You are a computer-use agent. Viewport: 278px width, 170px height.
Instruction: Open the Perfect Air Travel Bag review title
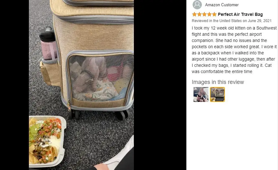pos(240,14)
